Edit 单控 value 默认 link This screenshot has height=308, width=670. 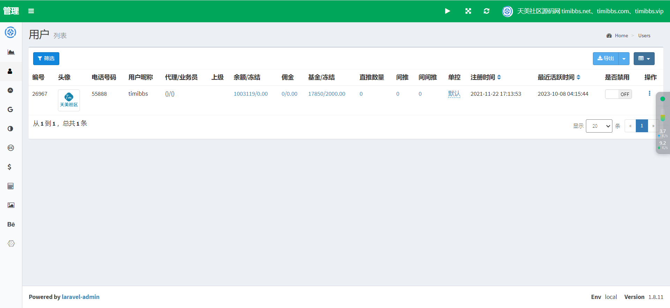(x=454, y=94)
